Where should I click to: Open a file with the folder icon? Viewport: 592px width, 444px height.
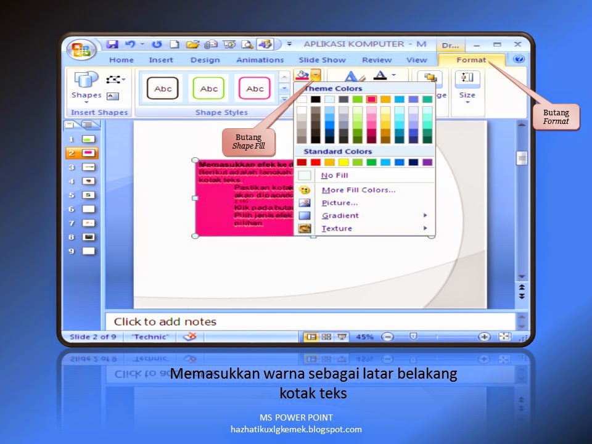(192, 44)
